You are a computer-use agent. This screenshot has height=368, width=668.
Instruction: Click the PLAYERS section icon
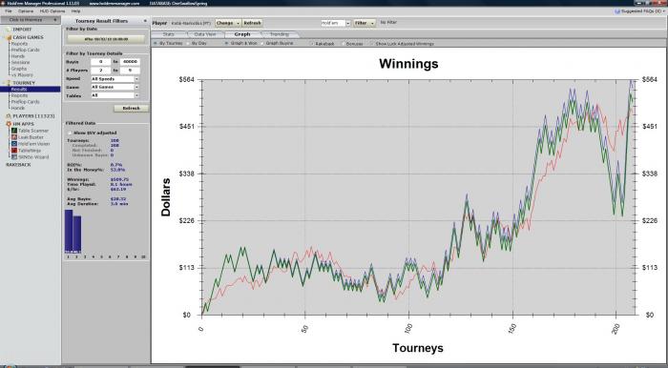coord(8,116)
